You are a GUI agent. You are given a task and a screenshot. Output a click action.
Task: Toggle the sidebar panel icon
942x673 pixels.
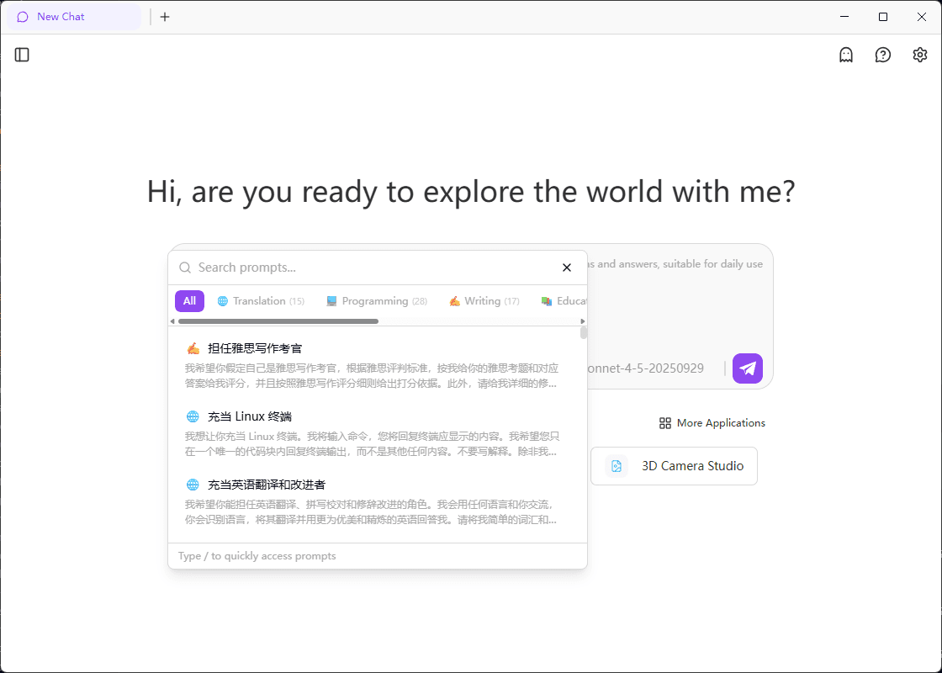pyautogui.click(x=22, y=55)
